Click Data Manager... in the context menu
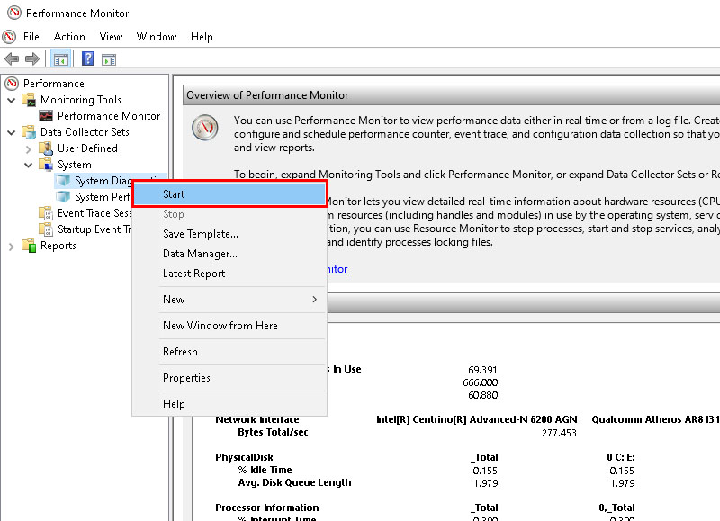 pos(200,254)
